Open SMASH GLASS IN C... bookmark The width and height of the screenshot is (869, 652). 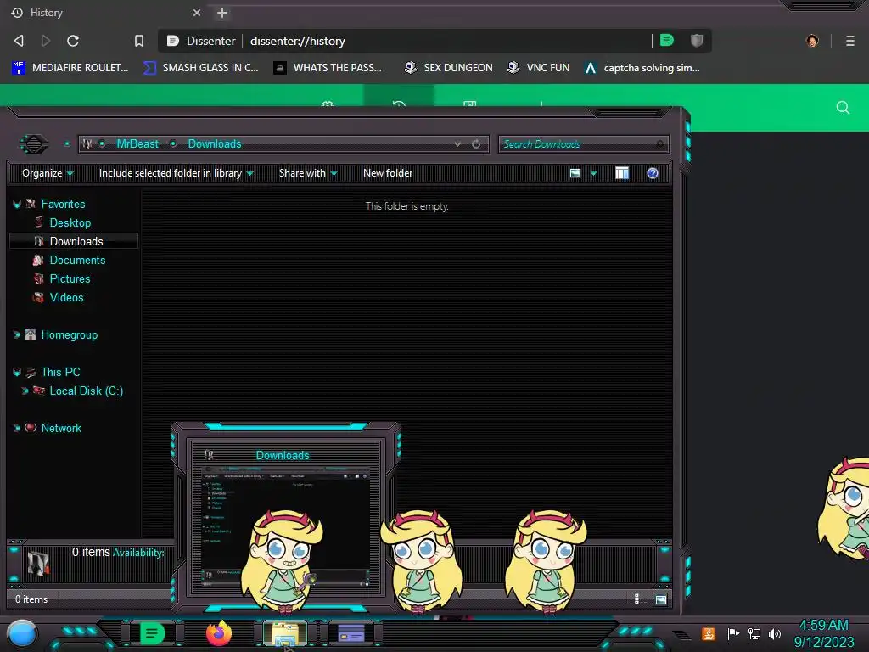coord(200,68)
